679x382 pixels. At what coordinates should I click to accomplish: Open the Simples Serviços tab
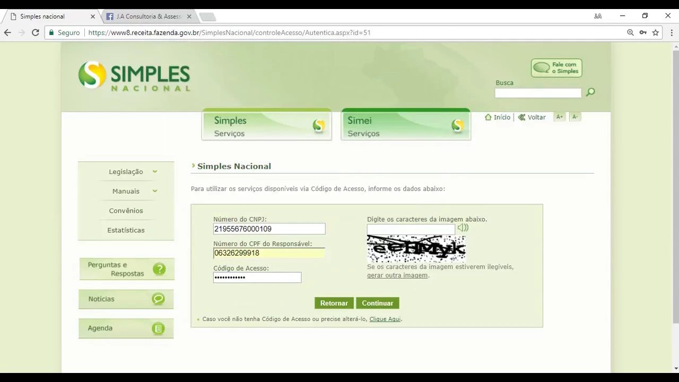(x=267, y=125)
